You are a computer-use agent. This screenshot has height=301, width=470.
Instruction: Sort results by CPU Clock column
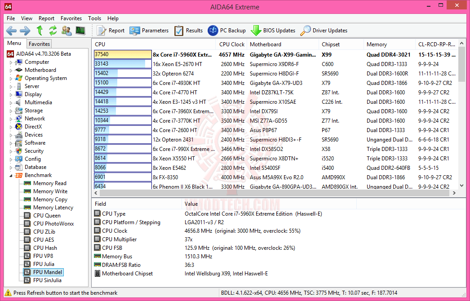(231, 44)
